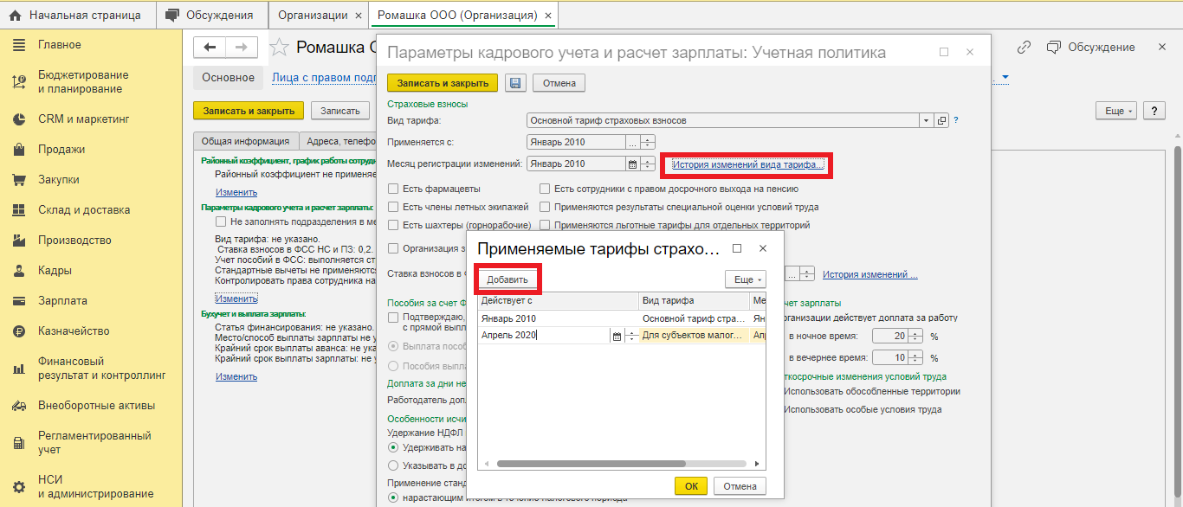Click the stepper for в ночное время percentage
This screenshot has width=1183, height=507.
tap(915, 336)
